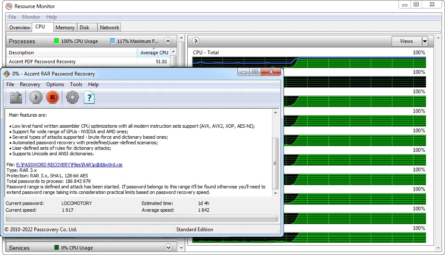Open File menu in Accent RAR window
Image resolution: width=445 pixels, height=255 pixels.
(10, 84)
